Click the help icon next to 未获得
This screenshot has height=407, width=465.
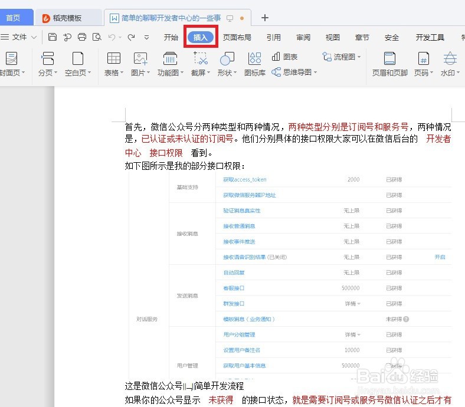406,319
